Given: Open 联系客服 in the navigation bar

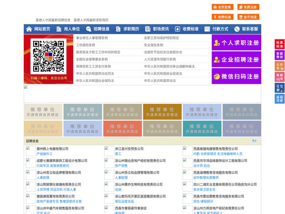Looking at the screenshot, I should click(x=250, y=29).
